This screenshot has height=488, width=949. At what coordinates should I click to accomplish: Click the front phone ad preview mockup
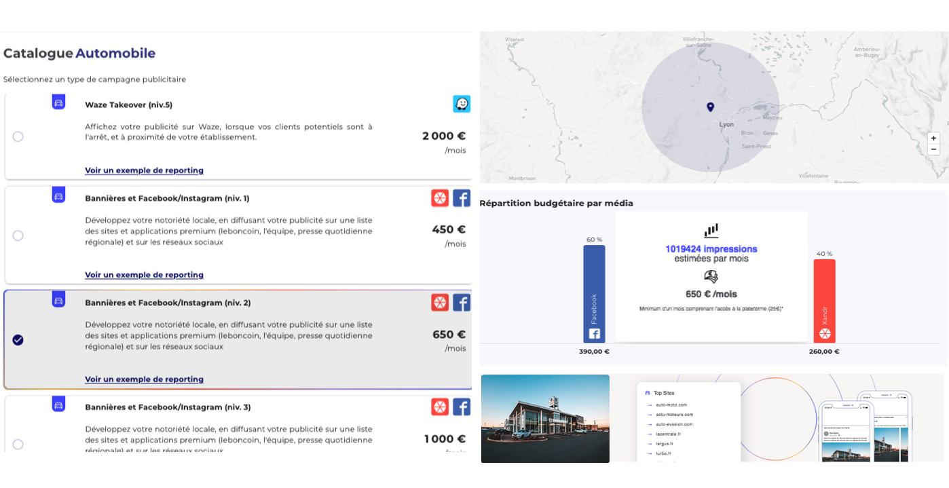[x=846, y=432]
